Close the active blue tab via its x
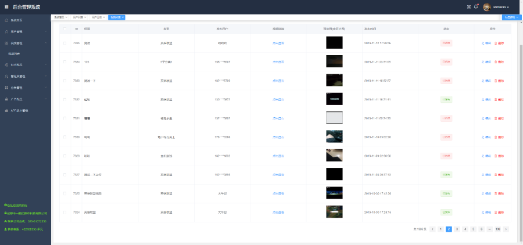 [x=123, y=17]
